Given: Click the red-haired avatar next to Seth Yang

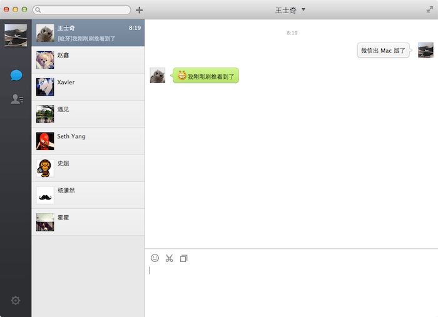Looking at the screenshot, I should 45,141.
